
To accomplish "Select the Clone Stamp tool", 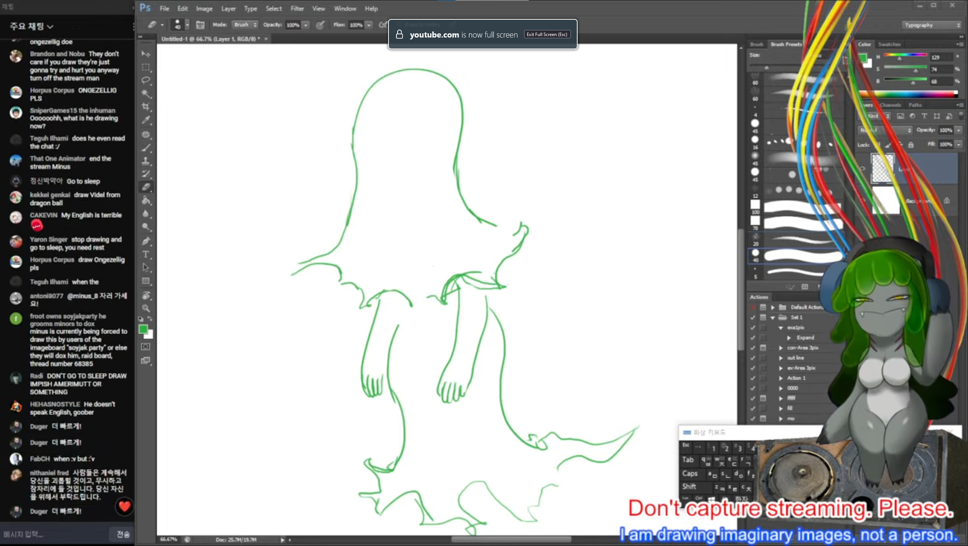I will point(146,161).
